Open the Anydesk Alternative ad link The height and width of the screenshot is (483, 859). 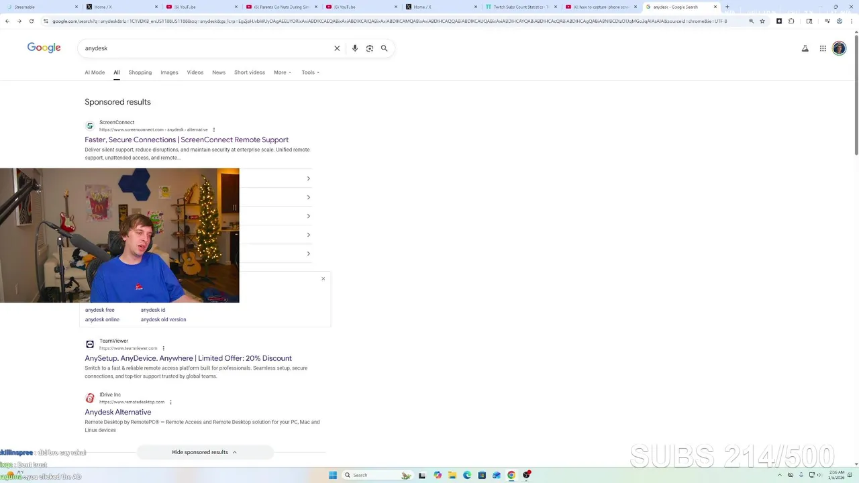[118, 412]
